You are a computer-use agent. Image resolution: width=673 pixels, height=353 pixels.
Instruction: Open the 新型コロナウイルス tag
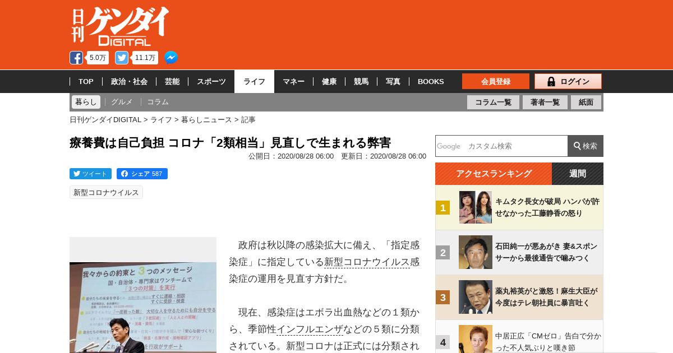click(106, 192)
